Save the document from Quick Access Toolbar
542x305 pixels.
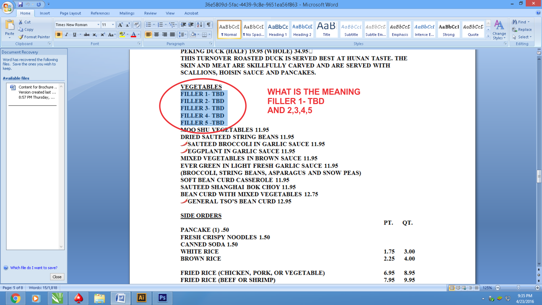point(21,5)
